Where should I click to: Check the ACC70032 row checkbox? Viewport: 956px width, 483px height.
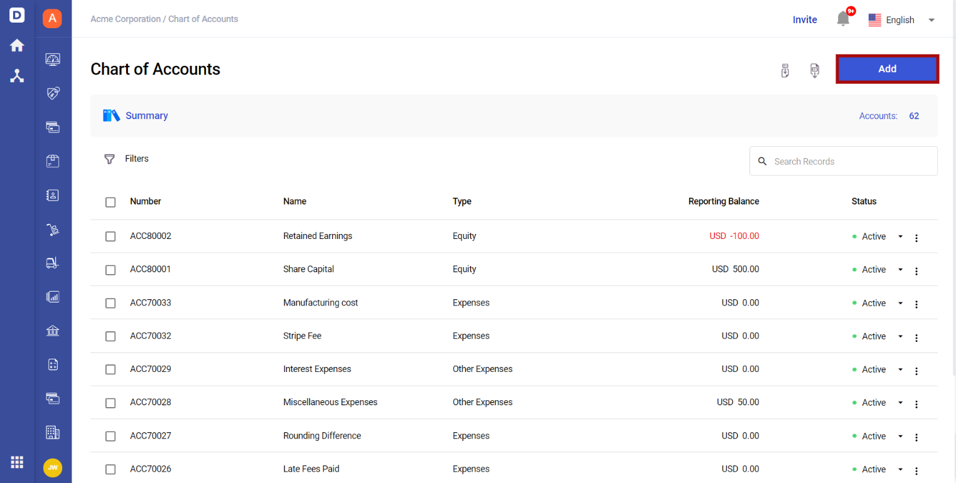[110, 336]
